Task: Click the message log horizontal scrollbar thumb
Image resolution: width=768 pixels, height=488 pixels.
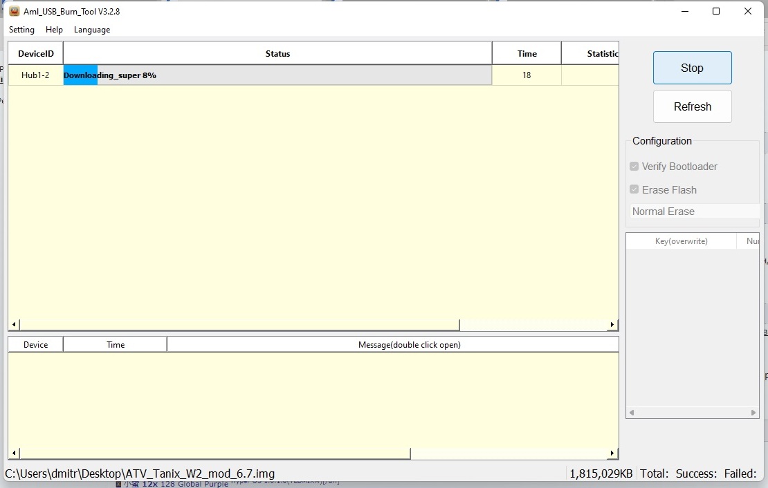Action: [215, 453]
